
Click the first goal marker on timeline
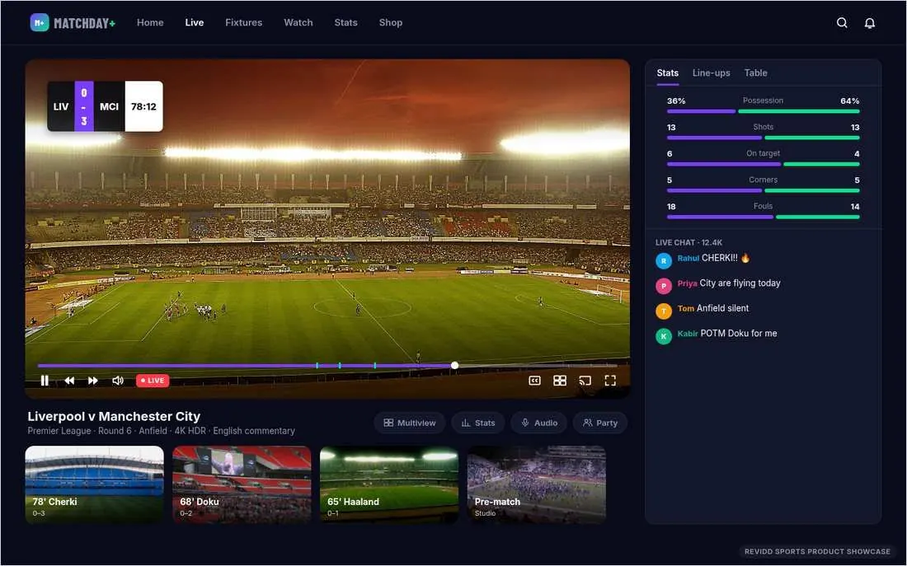tap(317, 365)
